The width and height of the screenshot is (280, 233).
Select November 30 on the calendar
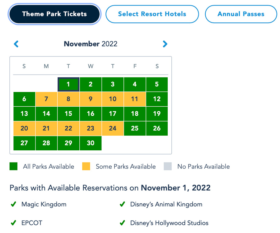click(91, 143)
